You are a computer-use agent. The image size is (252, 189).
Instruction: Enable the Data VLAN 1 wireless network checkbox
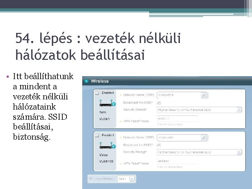[x=97, y=93]
